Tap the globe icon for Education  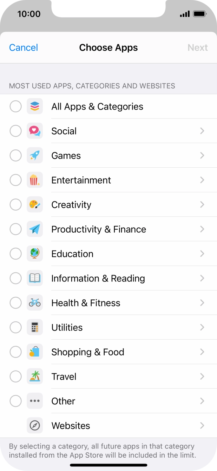[35, 254]
